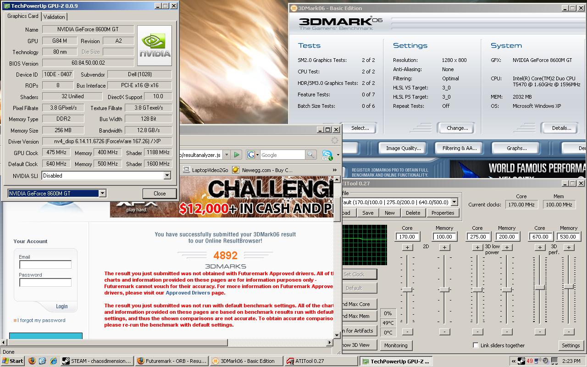This screenshot has height=367, width=587.
Task: Open Filtering & AA... in 3DMark06
Action: [x=460, y=148]
